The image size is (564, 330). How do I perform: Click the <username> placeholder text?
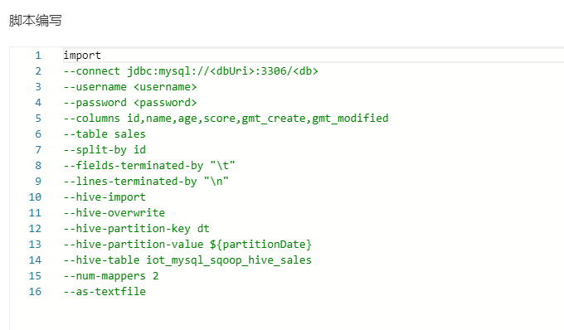(x=165, y=87)
